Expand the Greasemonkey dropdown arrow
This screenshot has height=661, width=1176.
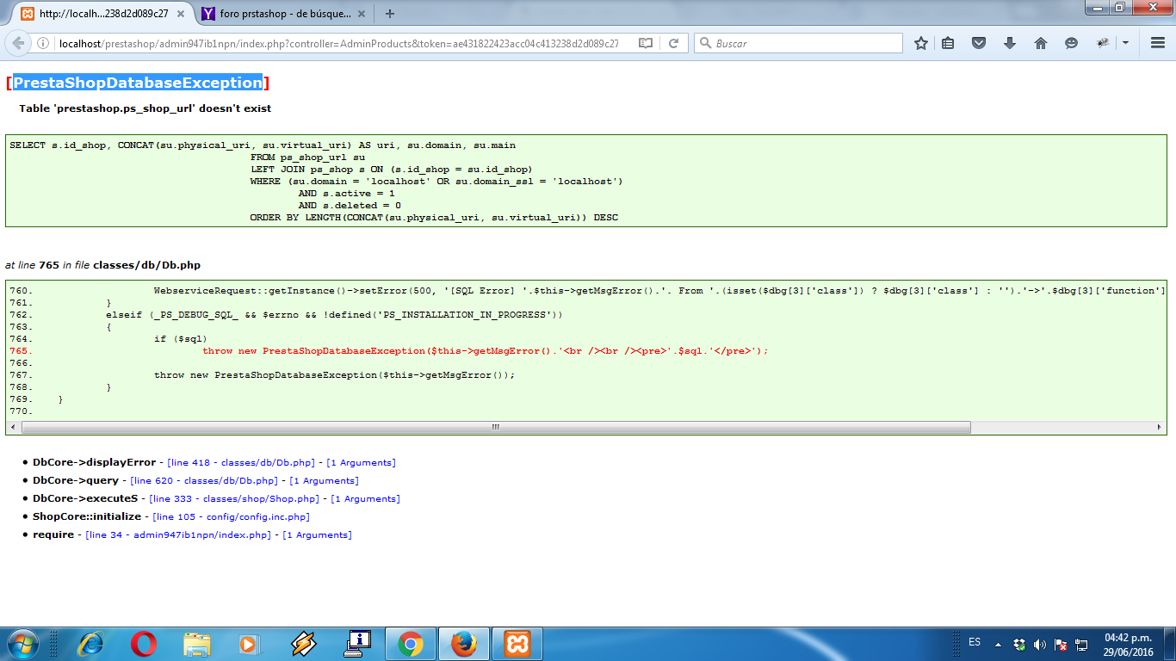pyautogui.click(x=1125, y=43)
